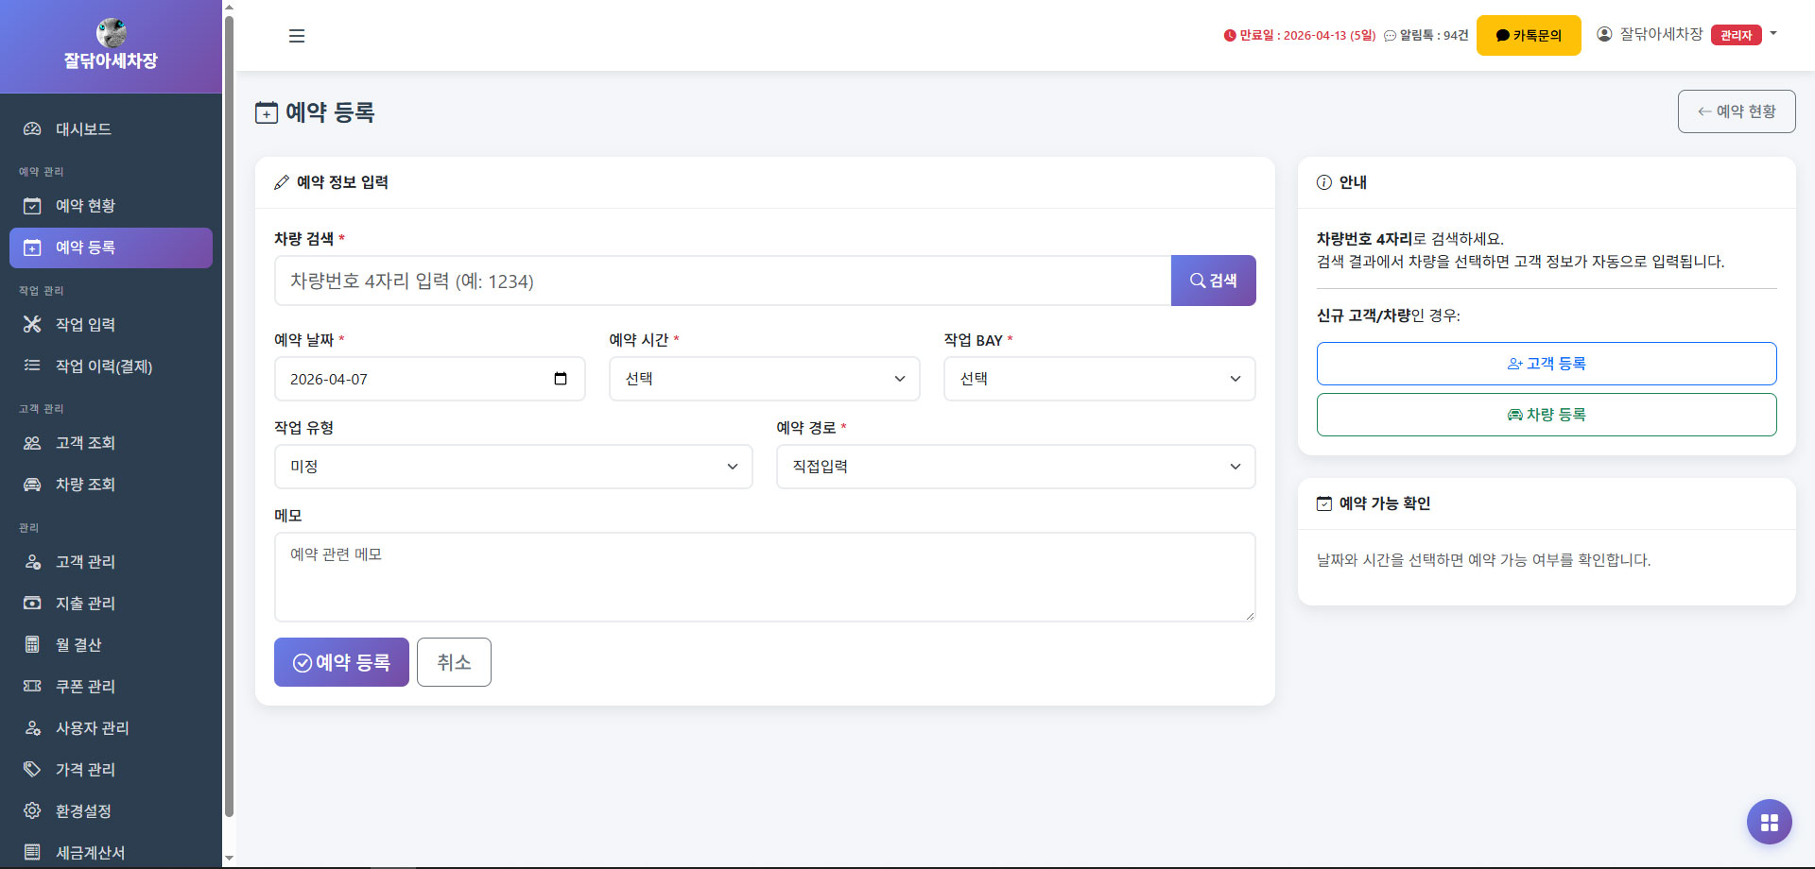Open the 대시보드 menu item
The height and width of the screenshot is (869, 1815).
tap(83, 128)
